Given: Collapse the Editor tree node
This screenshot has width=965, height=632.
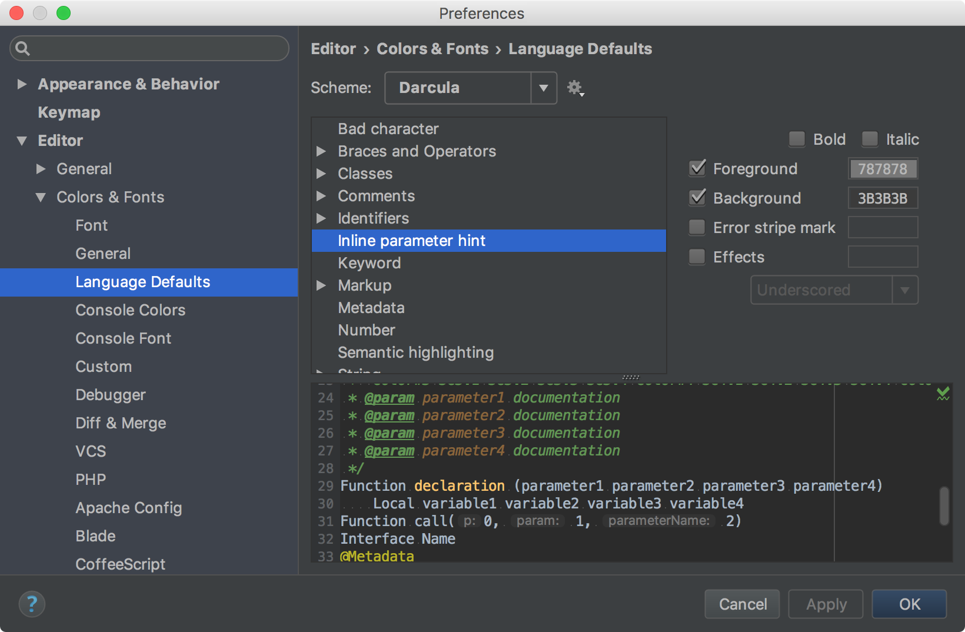Looking at the screenshot, I should (x=22, y=141).
